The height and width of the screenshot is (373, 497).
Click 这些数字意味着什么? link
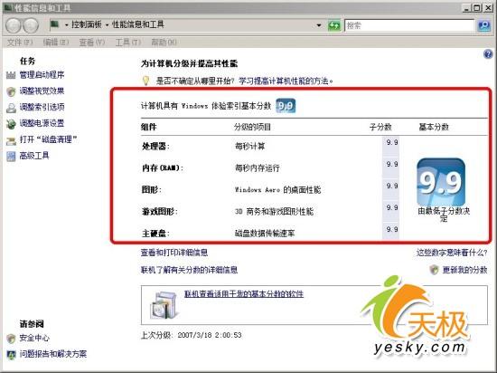452,253
